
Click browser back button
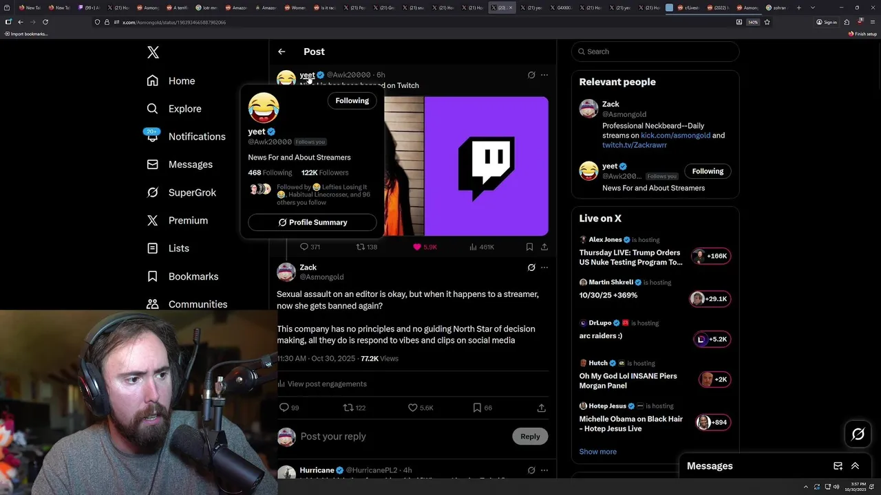click(21, 22)
